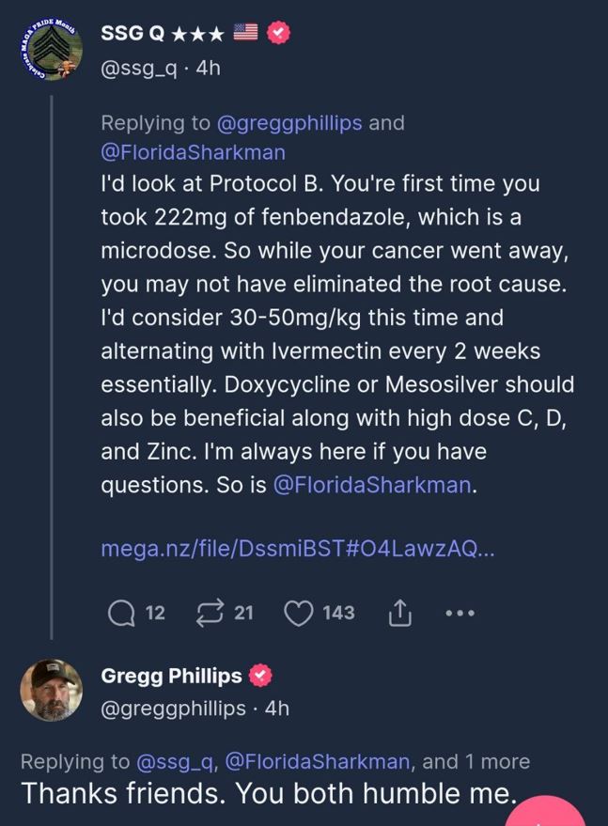The height and width of the screenshot is (826, 608).
Task: Open Gregg Phillips' profile picture
Action: [x=51, y=691]
